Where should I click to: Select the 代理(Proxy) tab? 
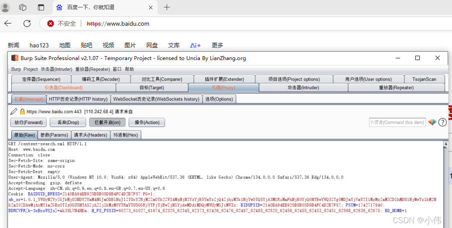pos(223,88)
